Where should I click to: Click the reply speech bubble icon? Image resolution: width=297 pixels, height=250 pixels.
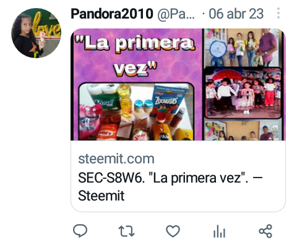[x=80, y=231]
